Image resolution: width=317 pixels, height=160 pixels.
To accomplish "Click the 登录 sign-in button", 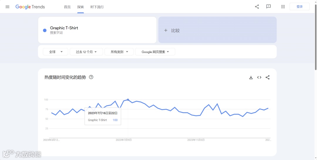I will [x=300, y=7].
